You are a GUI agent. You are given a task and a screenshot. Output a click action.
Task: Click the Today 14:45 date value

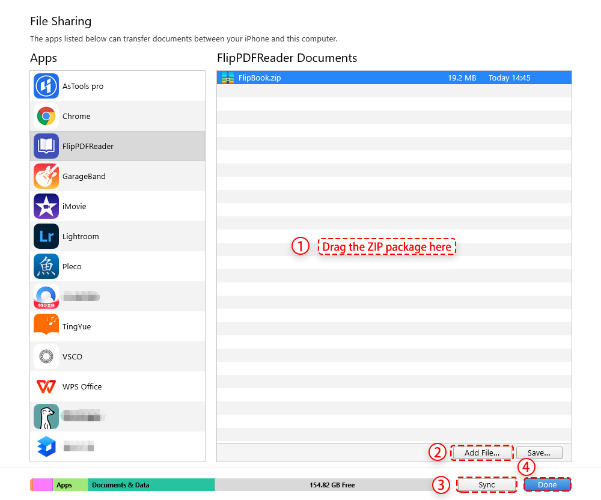(509, 78)
